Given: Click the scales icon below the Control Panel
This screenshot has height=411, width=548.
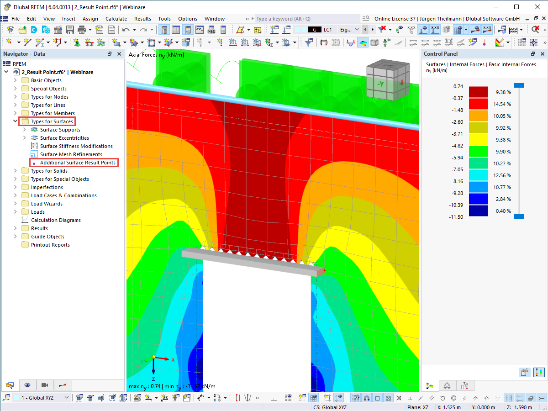Looking at the screenshot, I should (447, 386).
